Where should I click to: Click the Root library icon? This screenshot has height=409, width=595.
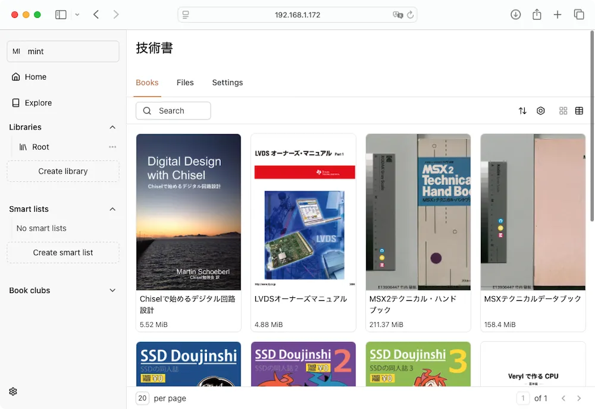(x=23, y=147)
